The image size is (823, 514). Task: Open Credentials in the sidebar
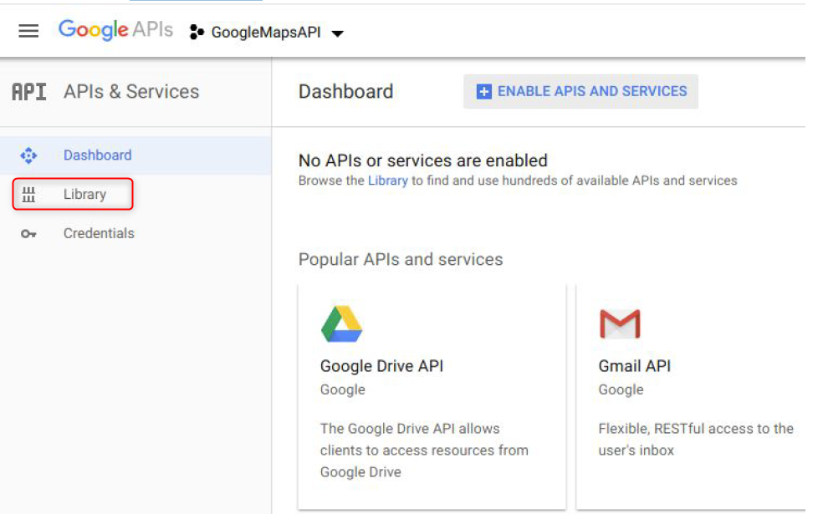99,233
